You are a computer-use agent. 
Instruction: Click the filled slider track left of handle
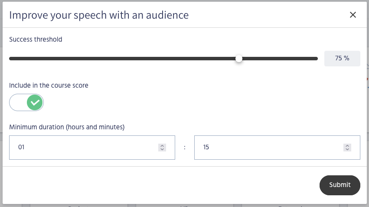tap(121, 59)
